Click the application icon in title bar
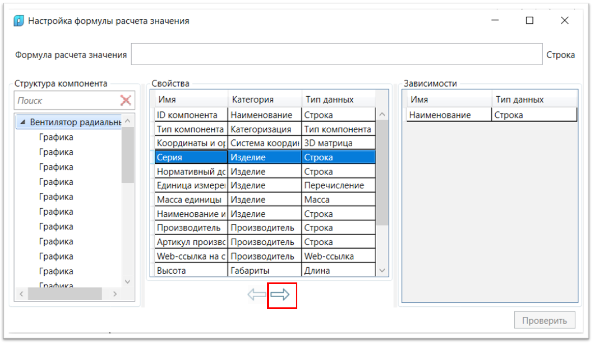The image size is (592, 344). pyautogui.click(x=18, y=21)
